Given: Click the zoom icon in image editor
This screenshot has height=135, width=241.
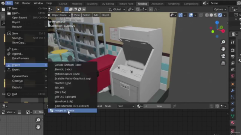Looking at the screenshot, I should [38, 120].
